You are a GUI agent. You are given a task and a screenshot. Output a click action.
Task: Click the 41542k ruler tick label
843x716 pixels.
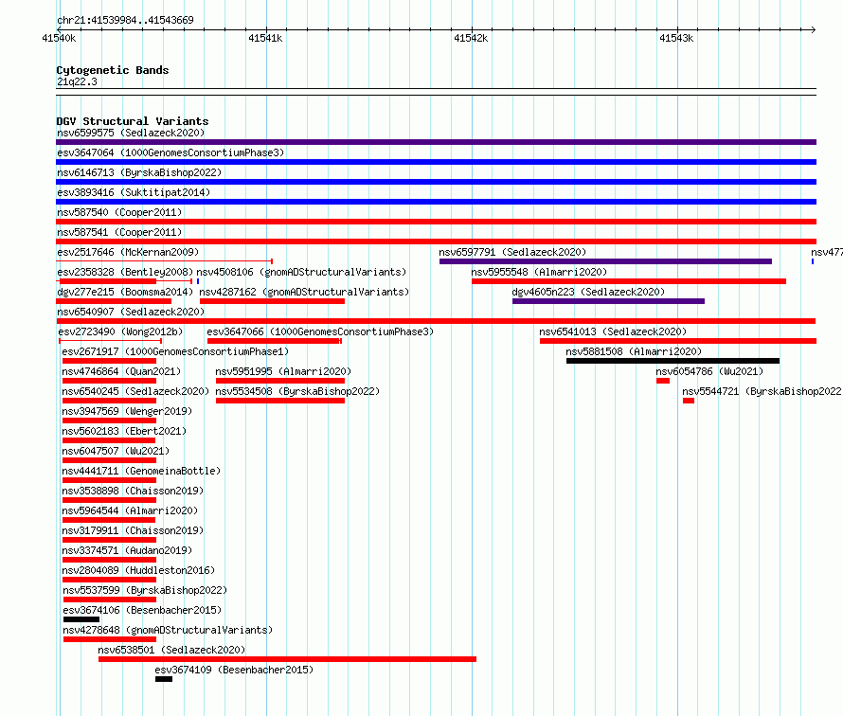471,38
